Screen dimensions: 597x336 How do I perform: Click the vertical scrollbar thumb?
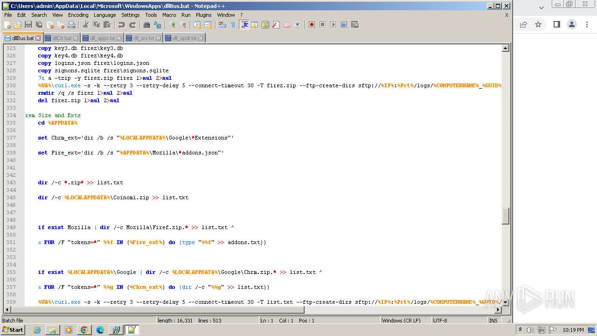[x=505, y=216]
